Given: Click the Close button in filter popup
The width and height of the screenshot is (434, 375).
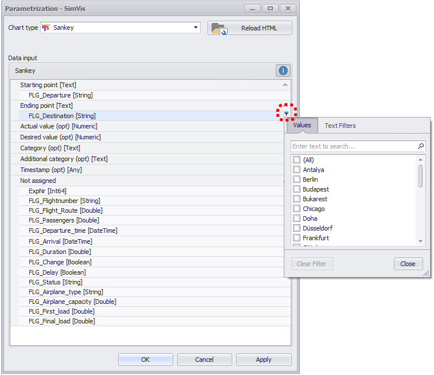Looking at the screenshot, I should tap(408, 264).
